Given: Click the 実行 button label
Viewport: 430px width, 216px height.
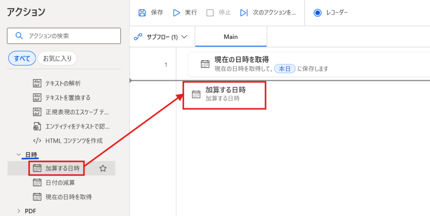Looking at the screenshot, I should tap(191, 13).
